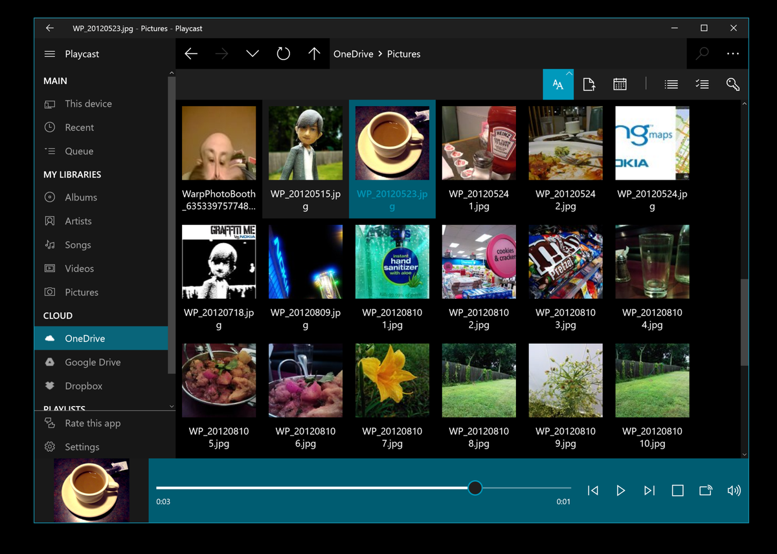Sort by file type using the document icon
The width and height of the screenshot is (777, 554).
click(589, 84)
